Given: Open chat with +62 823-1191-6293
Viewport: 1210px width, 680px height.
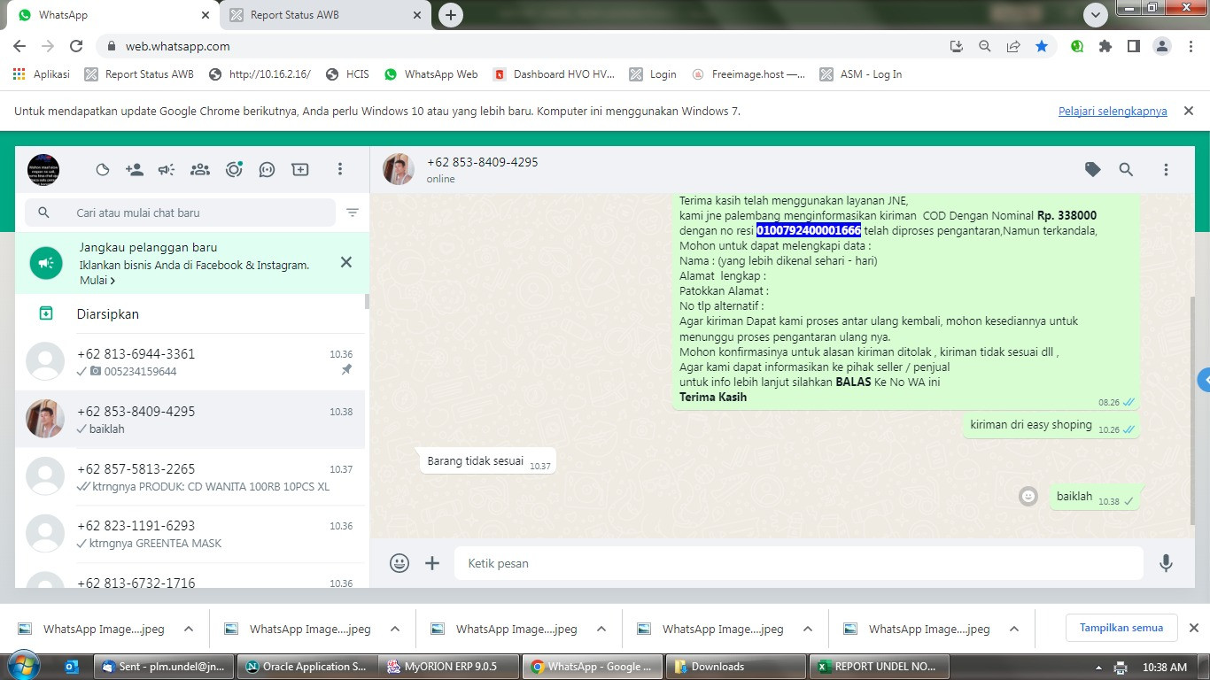Looking at the screenshot, I should point(190,534).
